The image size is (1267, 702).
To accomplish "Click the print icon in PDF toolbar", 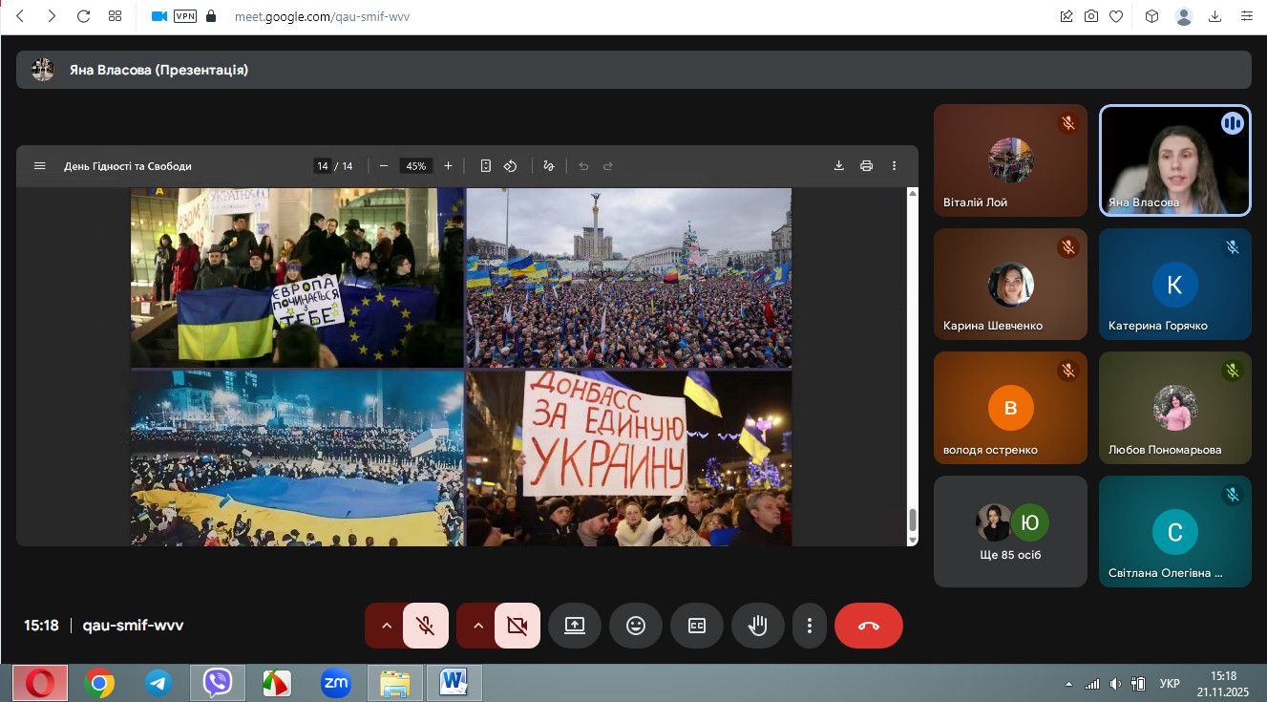I will click(866, 166).
